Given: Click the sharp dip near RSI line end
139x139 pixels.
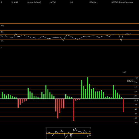Looking at the screenshot, I should tap(121, 41).
